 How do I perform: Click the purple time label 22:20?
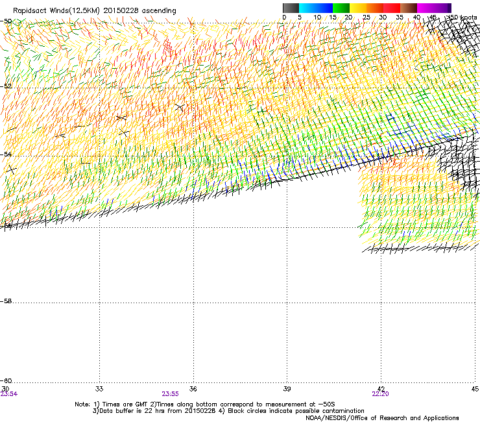point(381,394)
